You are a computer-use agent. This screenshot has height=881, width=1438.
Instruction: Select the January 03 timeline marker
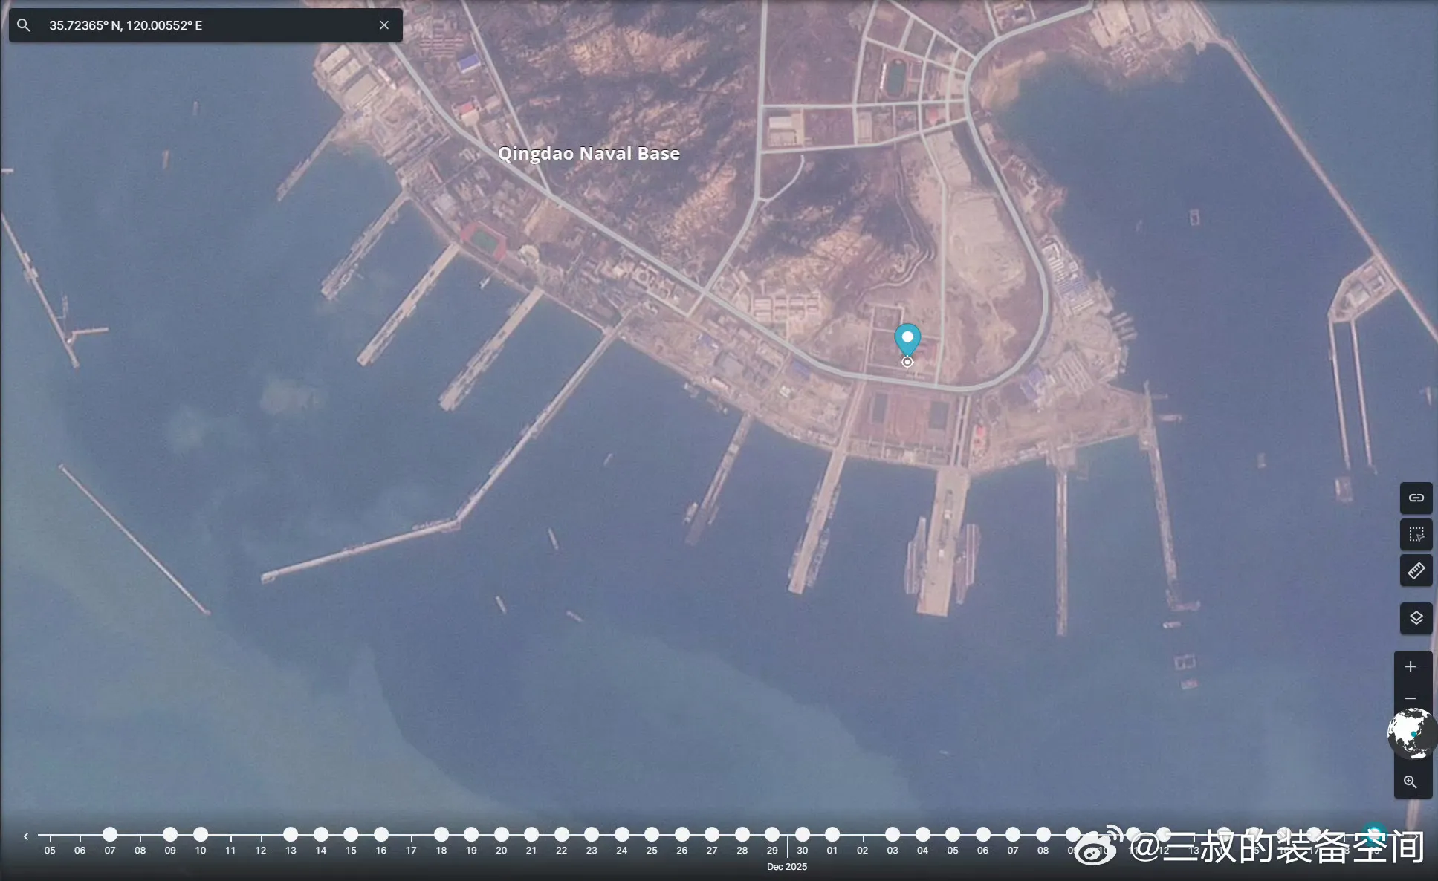(x=893, y=834)
